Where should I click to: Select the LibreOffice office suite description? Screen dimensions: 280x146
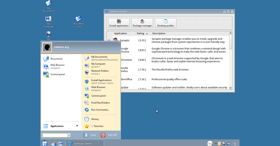click(x=169, y=79)
